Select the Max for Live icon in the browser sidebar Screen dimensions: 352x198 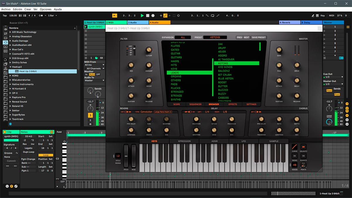[6, 38]
